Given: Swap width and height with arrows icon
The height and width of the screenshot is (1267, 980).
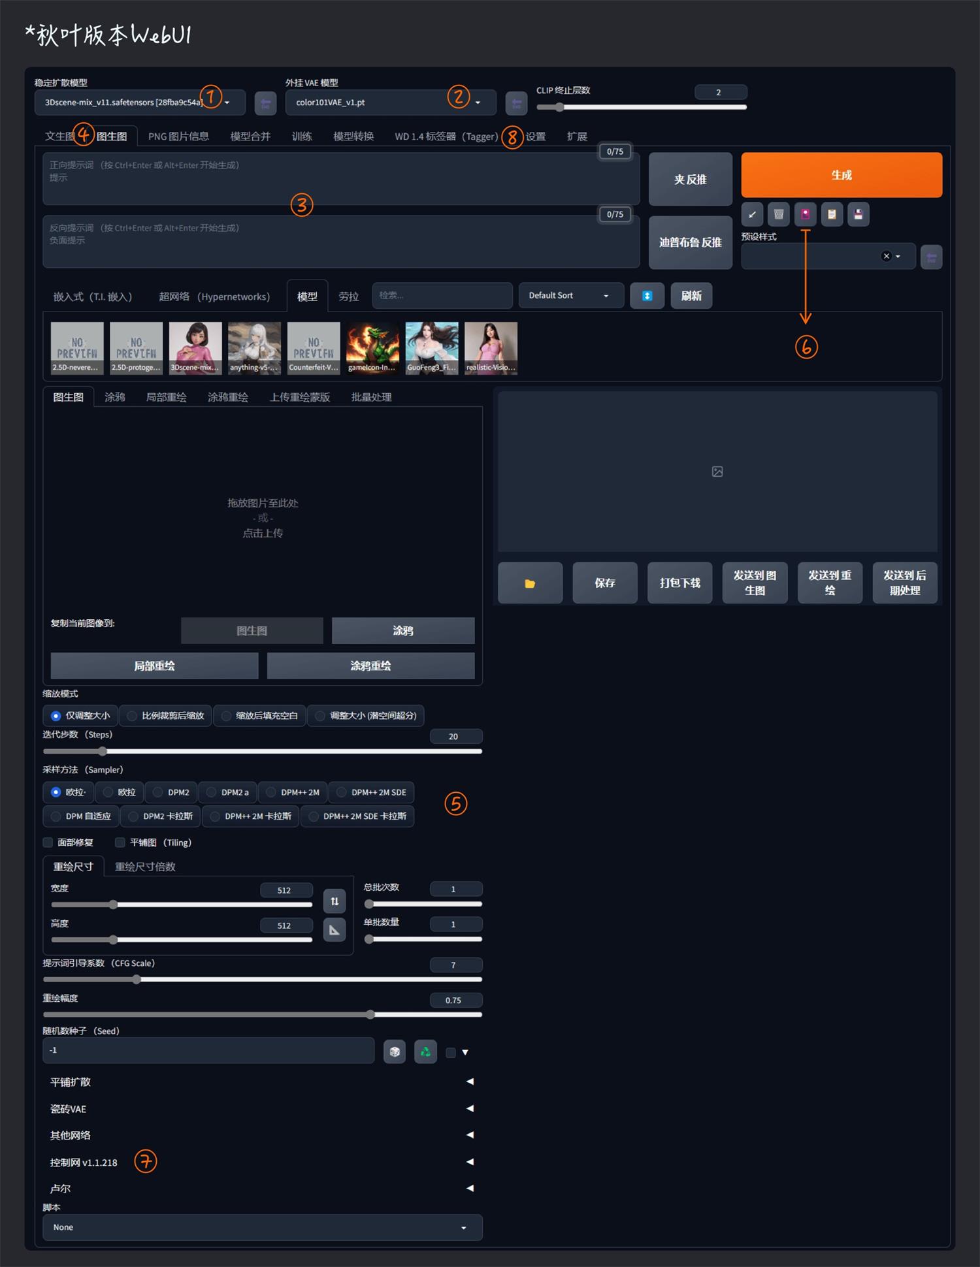Looking at the screenshot, I should tap(335, 901).
